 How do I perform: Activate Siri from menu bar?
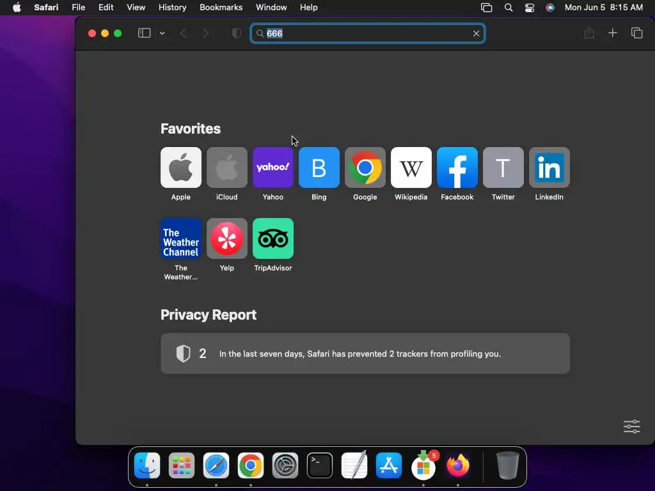tap(550, 8)
